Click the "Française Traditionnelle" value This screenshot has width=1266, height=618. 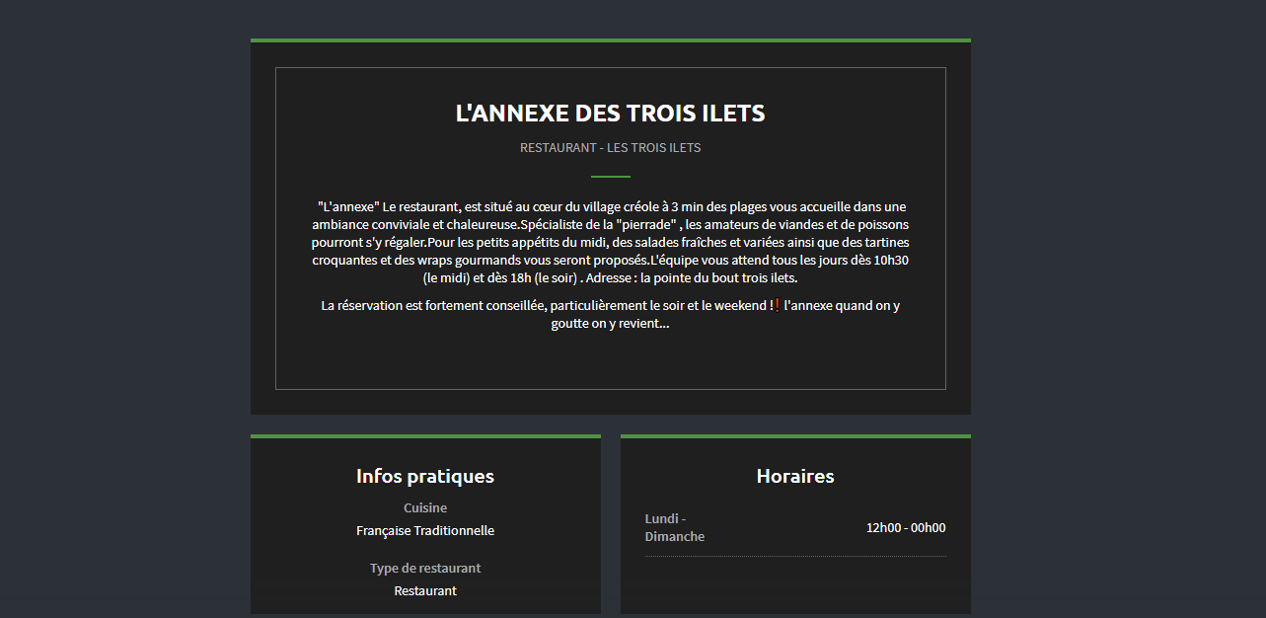click(x=425, y=530)
